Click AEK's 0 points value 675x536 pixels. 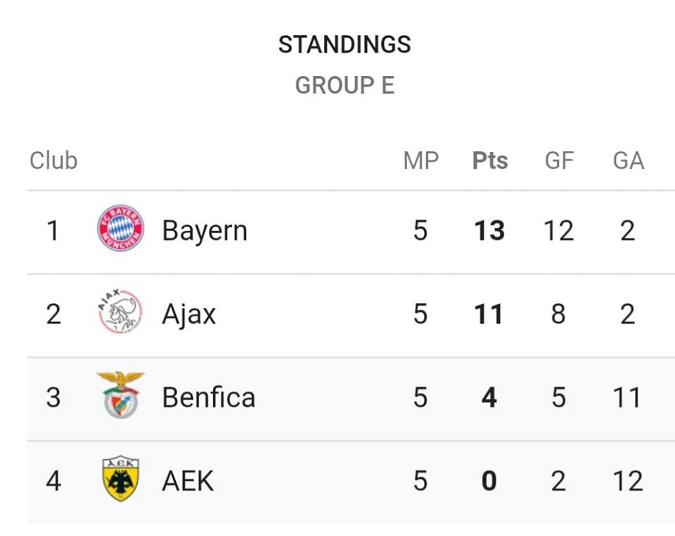[x=489, y=481]
